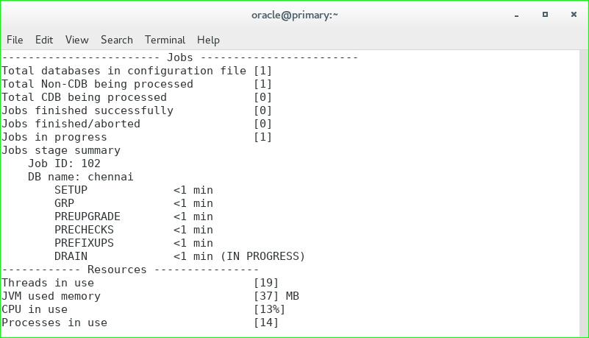
Task: Close the terminal window
Action: (x=571, y=14)
